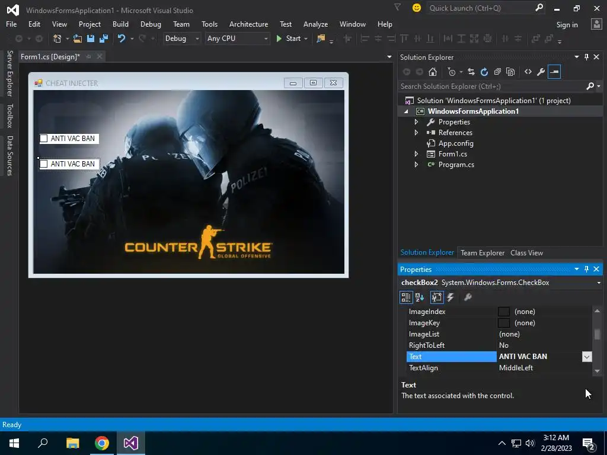Click the Search Solution Explorer field
The height and width of the screenshot is (455, 607).
[491, 86]
